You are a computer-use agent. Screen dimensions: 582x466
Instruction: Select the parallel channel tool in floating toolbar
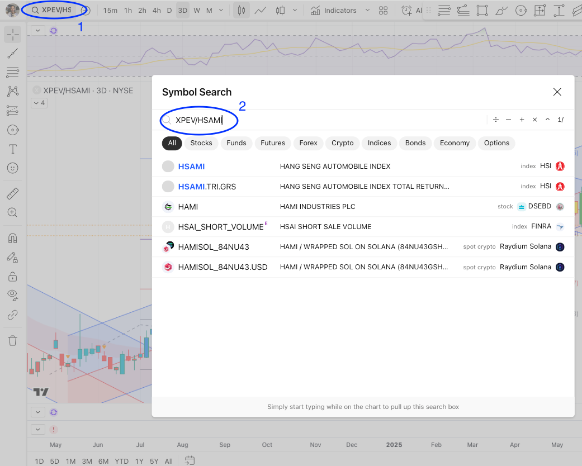463,11
